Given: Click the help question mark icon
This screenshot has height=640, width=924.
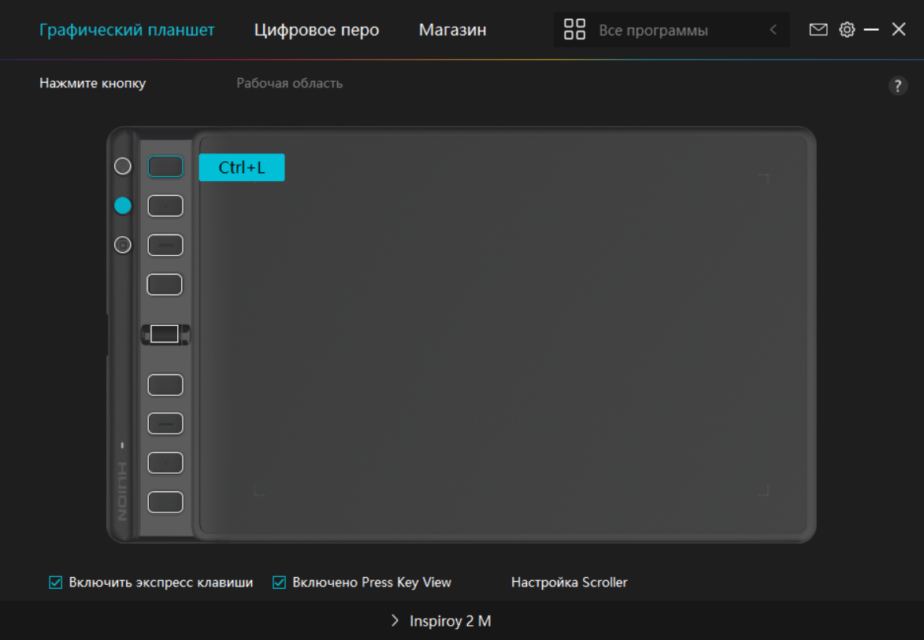Looking at the screenshot, I should point(897,87).
